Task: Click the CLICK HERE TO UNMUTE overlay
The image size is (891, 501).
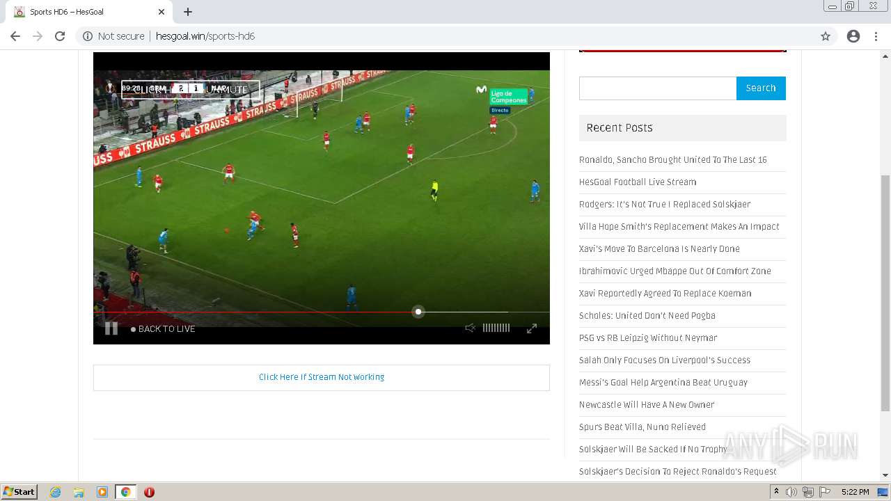Action: click(x=190, y=90)
